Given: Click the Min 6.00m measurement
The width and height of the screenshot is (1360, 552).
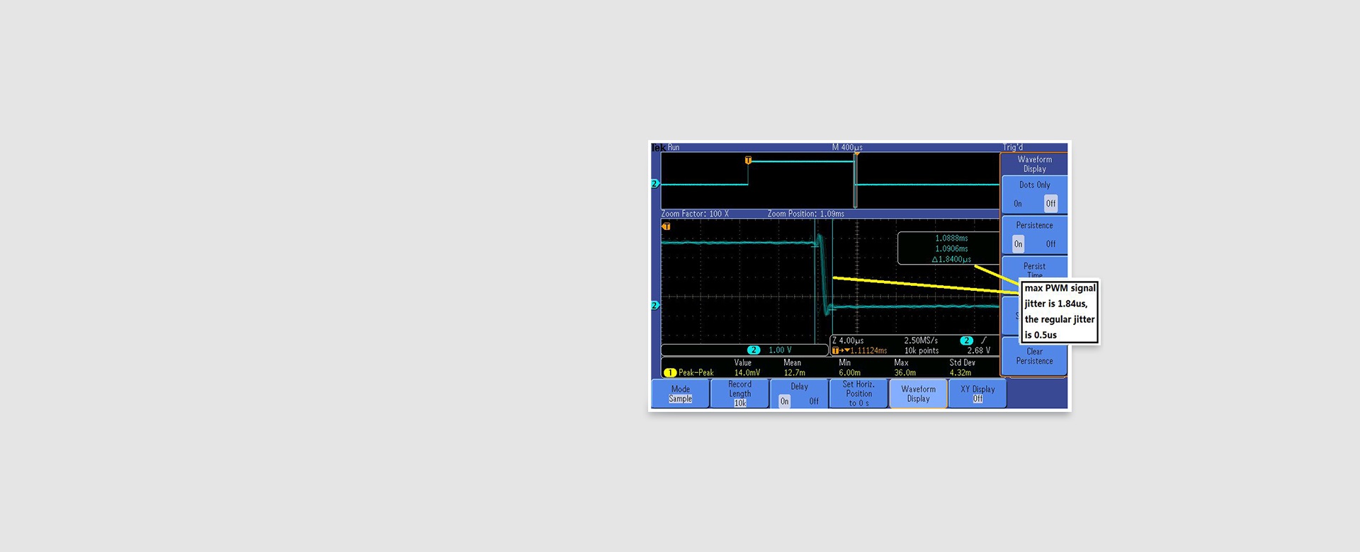Looking at the screenshot, I should (x=849, y=367).
